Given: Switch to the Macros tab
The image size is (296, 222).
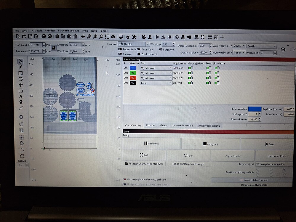Looking at the screenshot, I should point(163,125).
